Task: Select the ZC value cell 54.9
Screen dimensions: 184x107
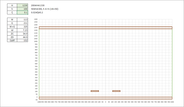Action: coord(22,34)
